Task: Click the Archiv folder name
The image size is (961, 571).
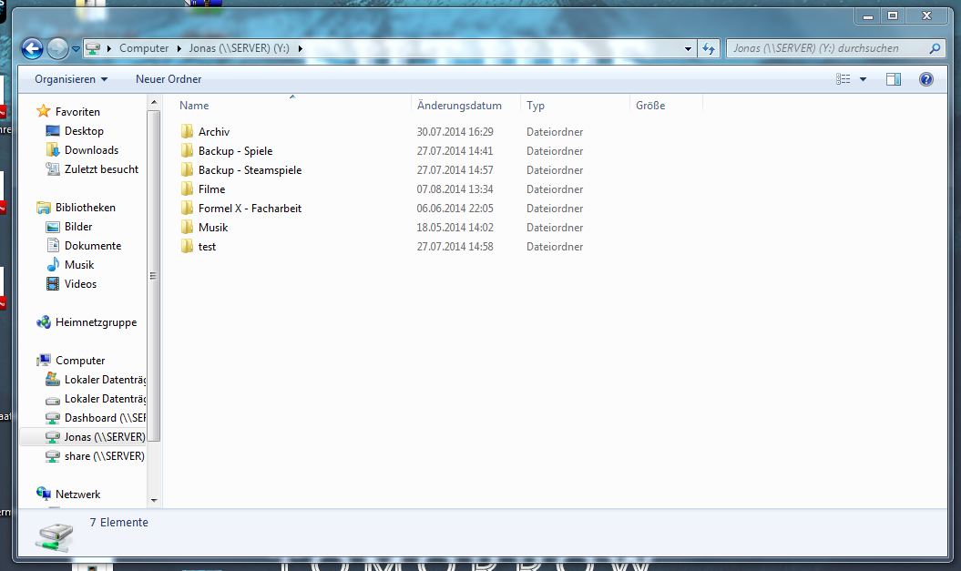Action: 214,132
